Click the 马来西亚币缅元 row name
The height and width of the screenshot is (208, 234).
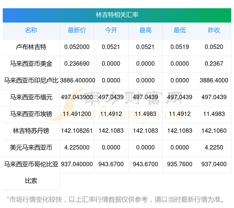pos(31,97)
